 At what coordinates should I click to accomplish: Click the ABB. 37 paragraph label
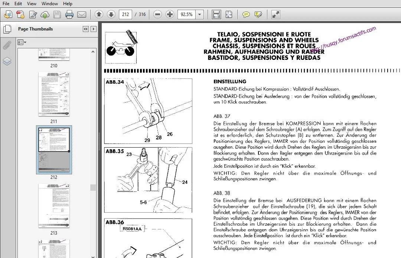[222, 116]
